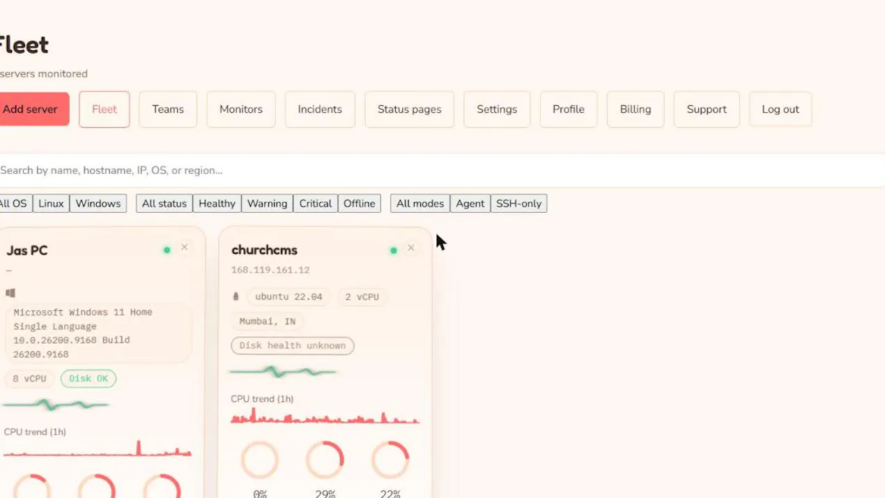Click the 8 vCPU tag
The image size is (885, 498).
pos(29,379)
